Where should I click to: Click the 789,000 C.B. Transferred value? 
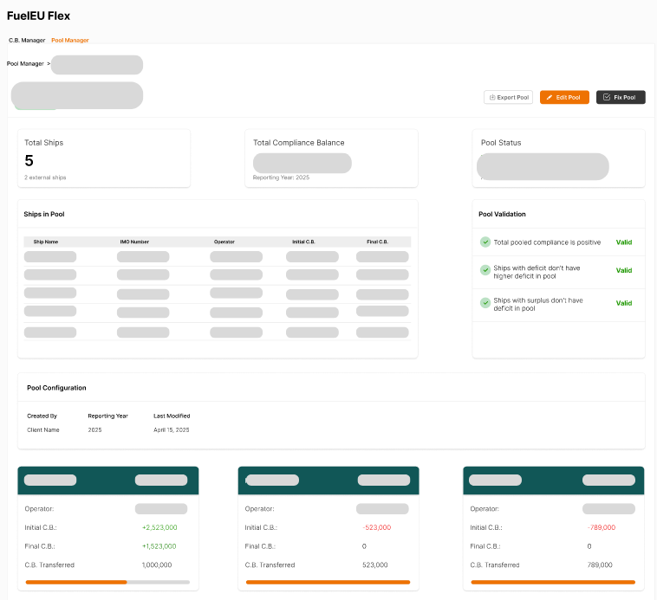[600, 565]
